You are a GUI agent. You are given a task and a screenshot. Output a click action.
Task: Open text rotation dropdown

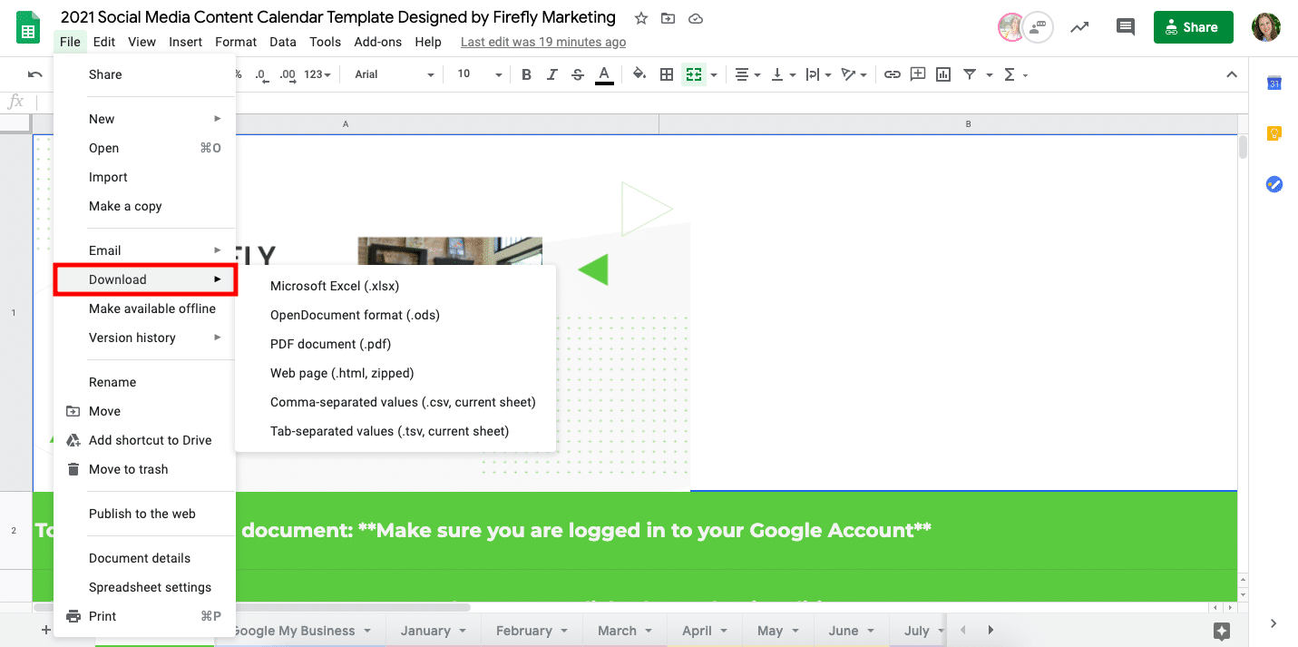[x=854, y=74]
